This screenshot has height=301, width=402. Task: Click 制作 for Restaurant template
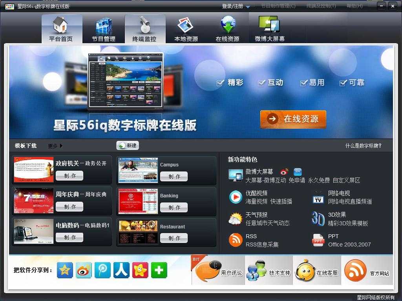pyautogui.click(x=174, y=238)
